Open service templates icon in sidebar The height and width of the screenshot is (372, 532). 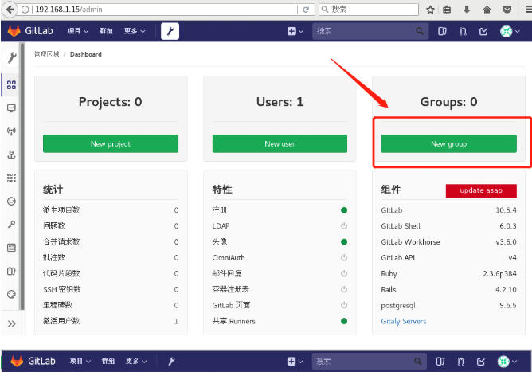[x=11, y=248]
